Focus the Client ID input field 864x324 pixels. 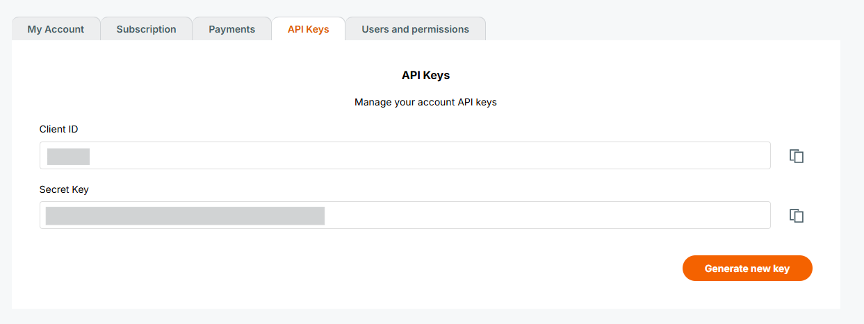click(417, 155)
